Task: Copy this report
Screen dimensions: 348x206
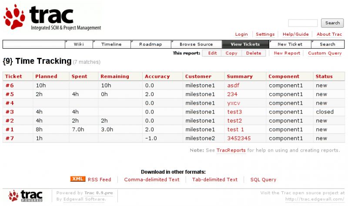Action: (x=231, y=53)
